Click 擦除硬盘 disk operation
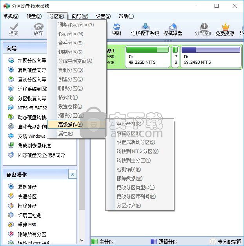Viewport: 244px width, 246px height. point(22,206)
